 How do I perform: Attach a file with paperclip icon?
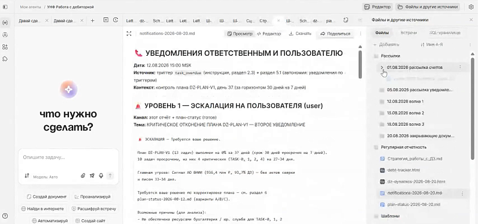pos(83,175)
